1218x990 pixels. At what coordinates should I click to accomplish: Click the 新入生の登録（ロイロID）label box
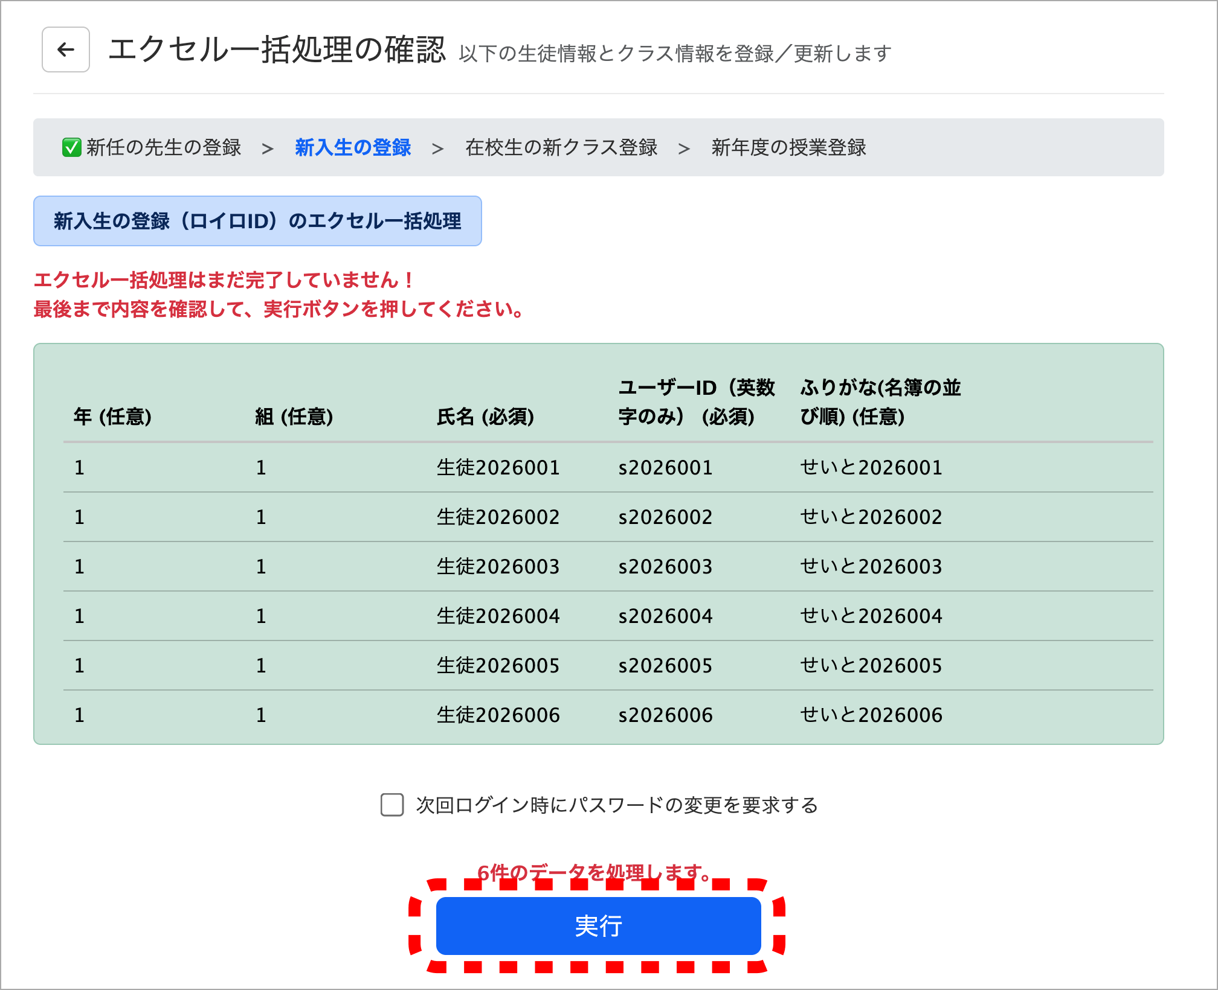point(257,221)
